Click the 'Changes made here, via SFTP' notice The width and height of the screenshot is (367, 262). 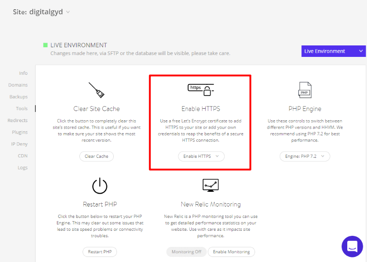click(140, 53)
